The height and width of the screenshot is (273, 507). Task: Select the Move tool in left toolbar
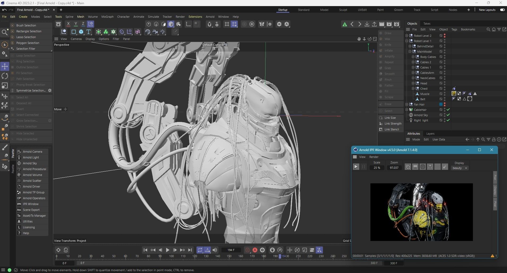5,66
